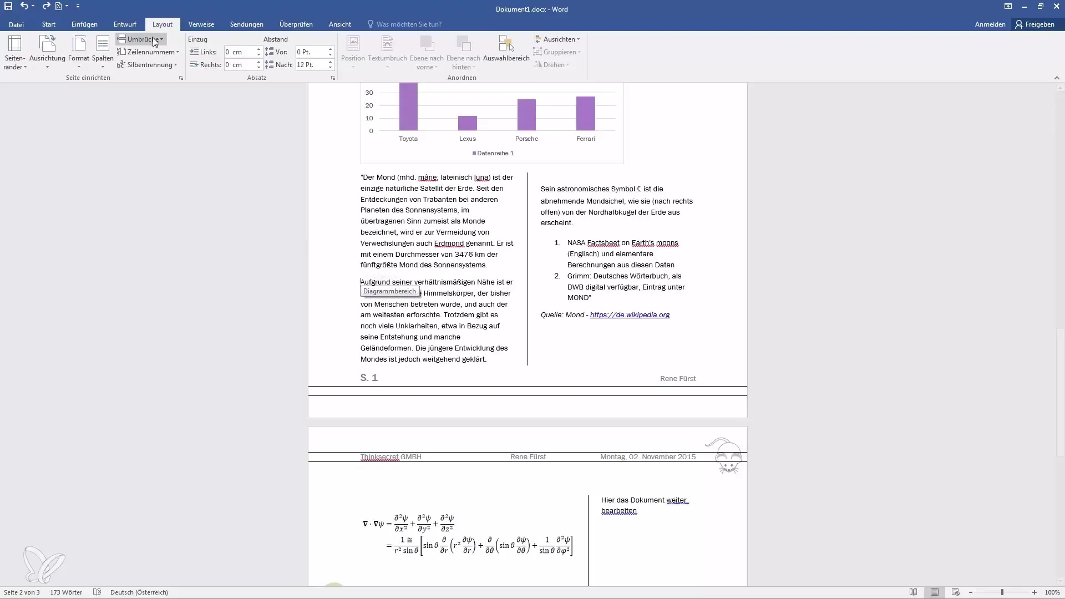Collapse the ribbon with the chevron

pos(1057,78)
